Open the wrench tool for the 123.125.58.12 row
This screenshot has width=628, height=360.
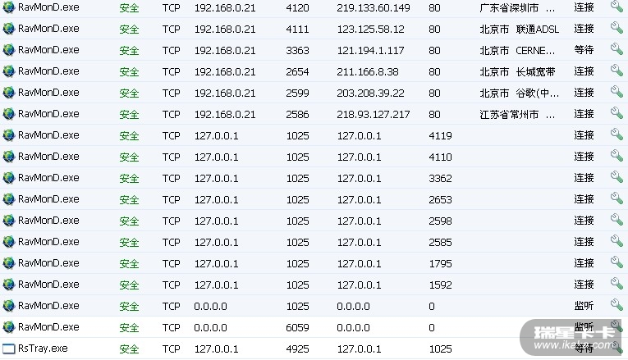617,28
